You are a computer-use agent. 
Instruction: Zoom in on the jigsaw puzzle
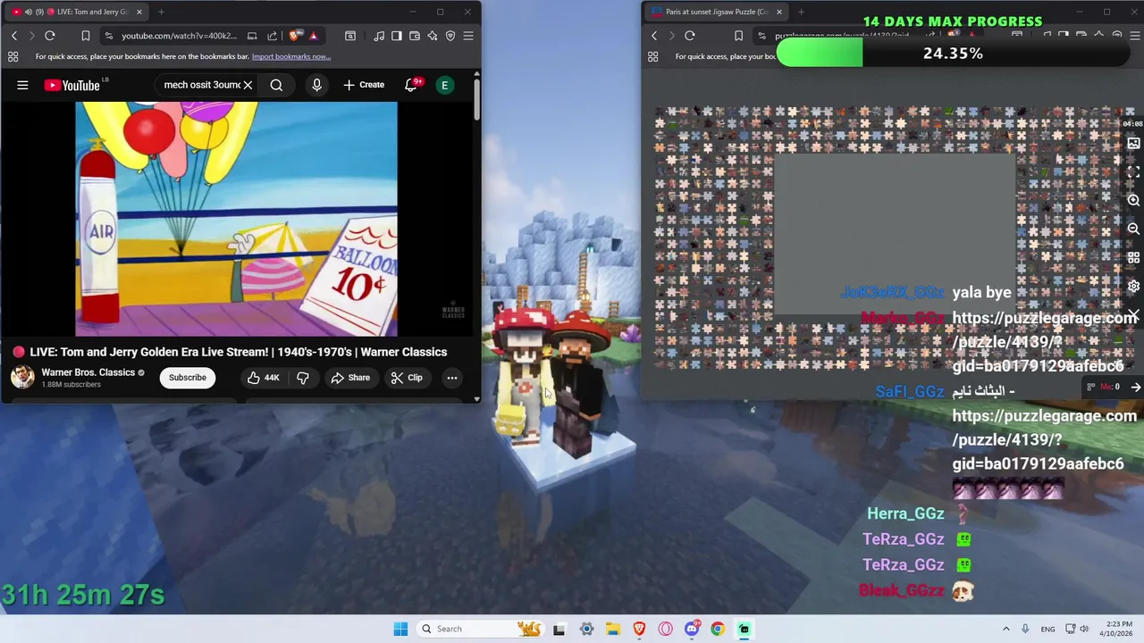pyautogui.click(x=1133, y=201)
